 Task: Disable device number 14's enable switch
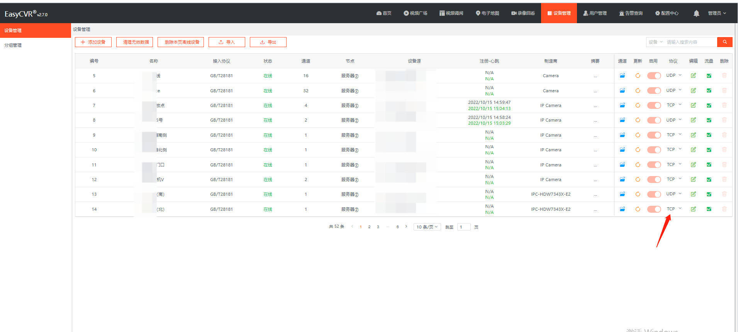pyautogui.click(x=654, y=209)
